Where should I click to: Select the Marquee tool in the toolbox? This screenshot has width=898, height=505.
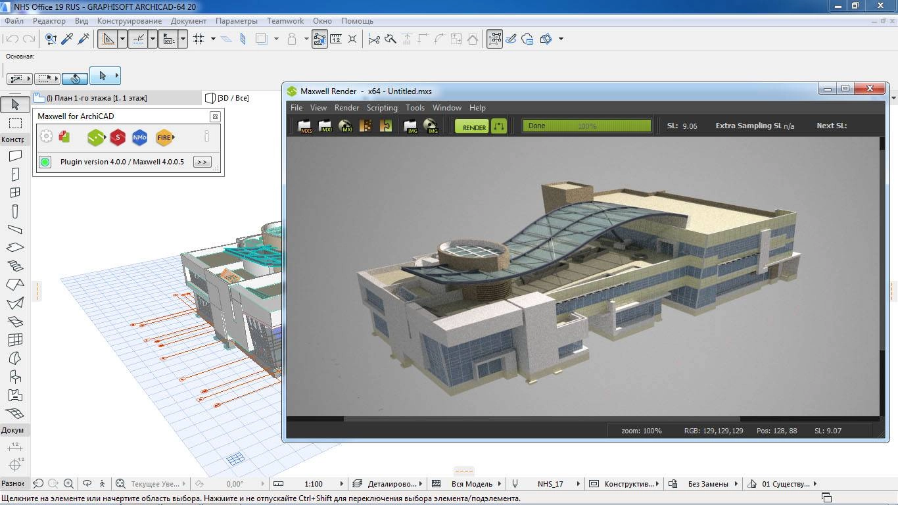point(15,123)
